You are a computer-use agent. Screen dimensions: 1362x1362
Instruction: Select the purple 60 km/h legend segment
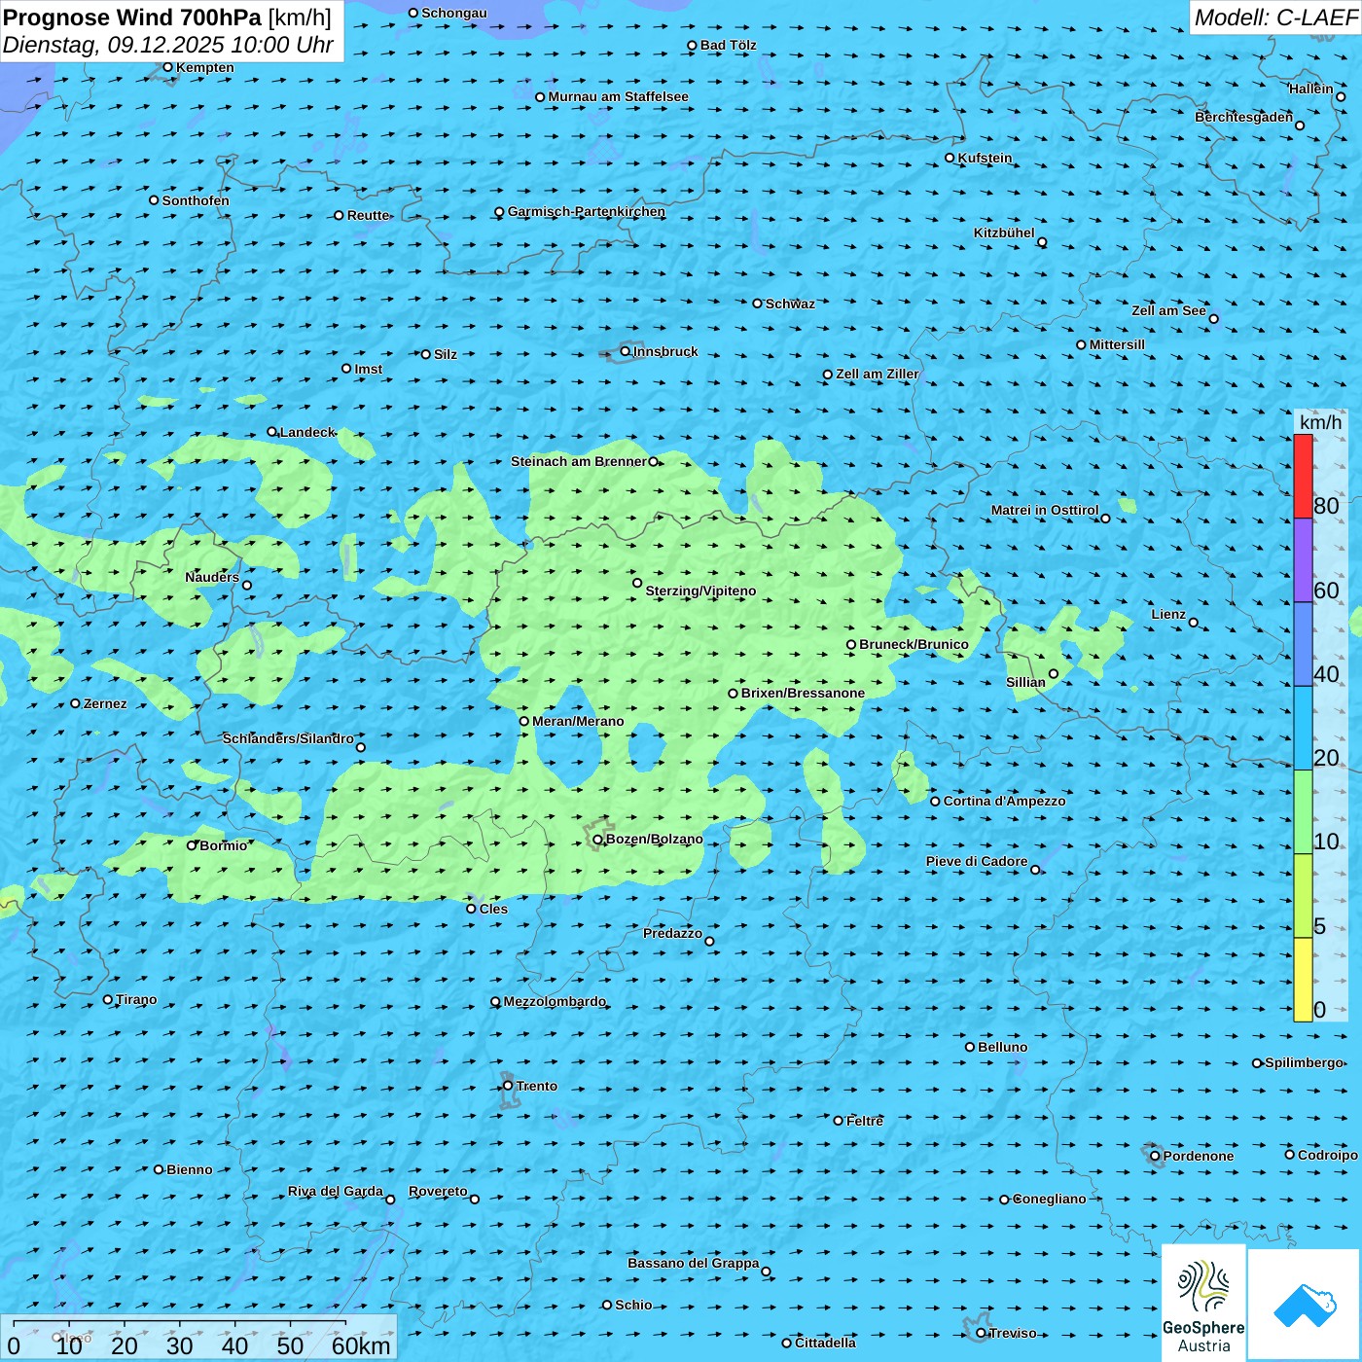[x=1303, y=560]
